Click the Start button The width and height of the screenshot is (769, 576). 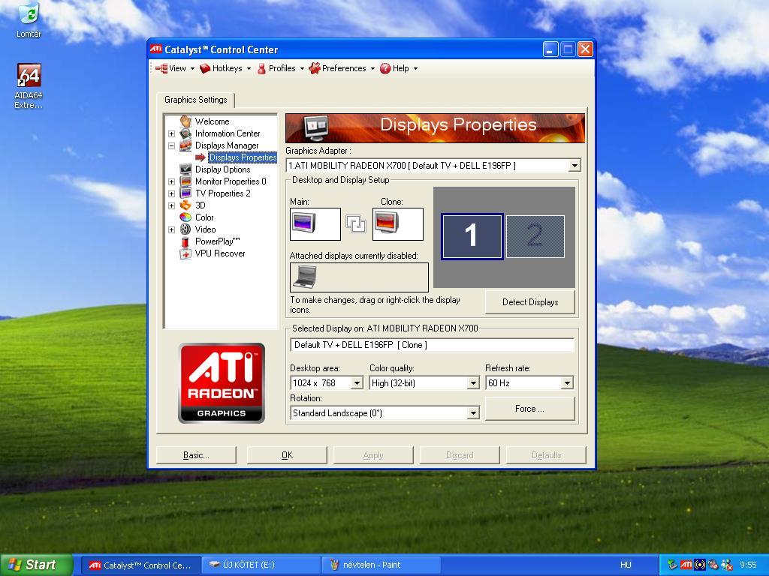[36, 565]
